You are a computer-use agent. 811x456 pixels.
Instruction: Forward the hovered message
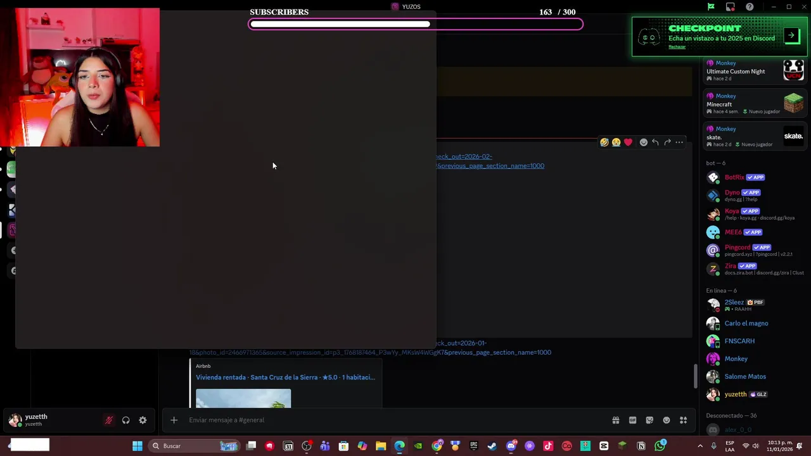[667, 142]
